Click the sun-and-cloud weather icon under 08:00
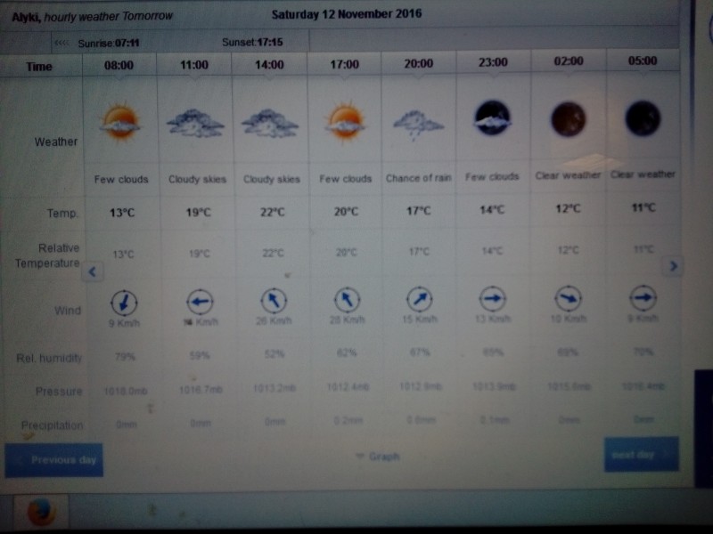Image resolution: width=713 pixels, height=534 pixels. coord(120,123)
